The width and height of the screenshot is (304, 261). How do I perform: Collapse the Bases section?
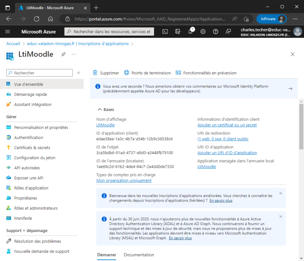tap(100, 109)
